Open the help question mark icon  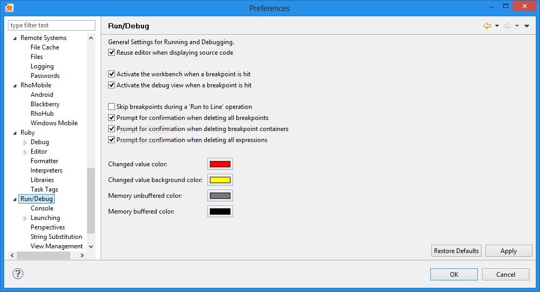point(18,274)
